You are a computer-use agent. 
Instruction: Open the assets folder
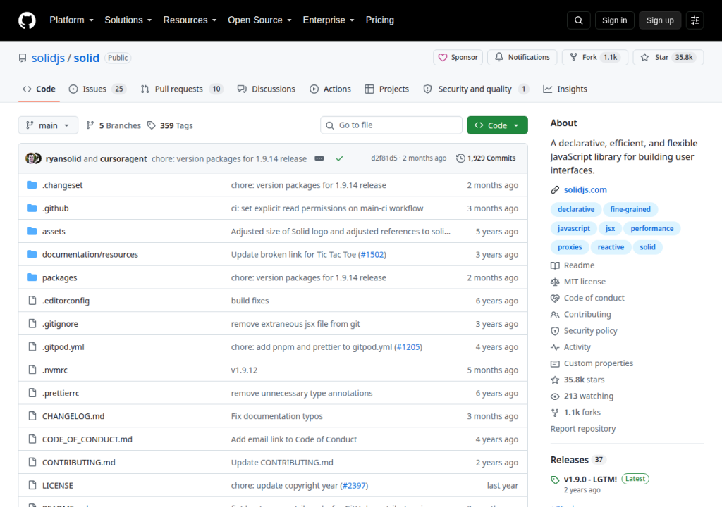54,232
